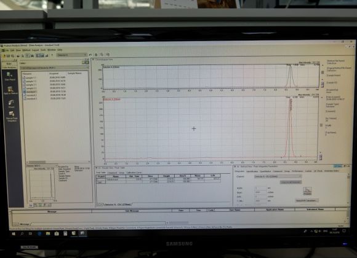Image resolution: width=357 pixels, height=258 pixels.
Task: Open the Channel dropdown (Detector A)
Action: tap(278, 176)
